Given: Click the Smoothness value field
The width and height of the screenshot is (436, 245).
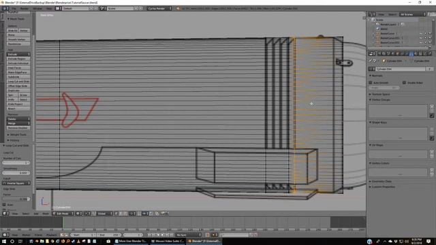Looking at the screenshot, I should [x=16, y=173].
